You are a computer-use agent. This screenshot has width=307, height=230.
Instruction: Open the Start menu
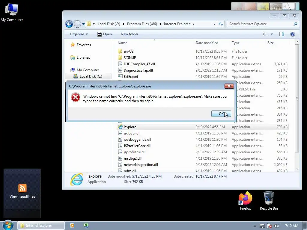coord(8,225)
